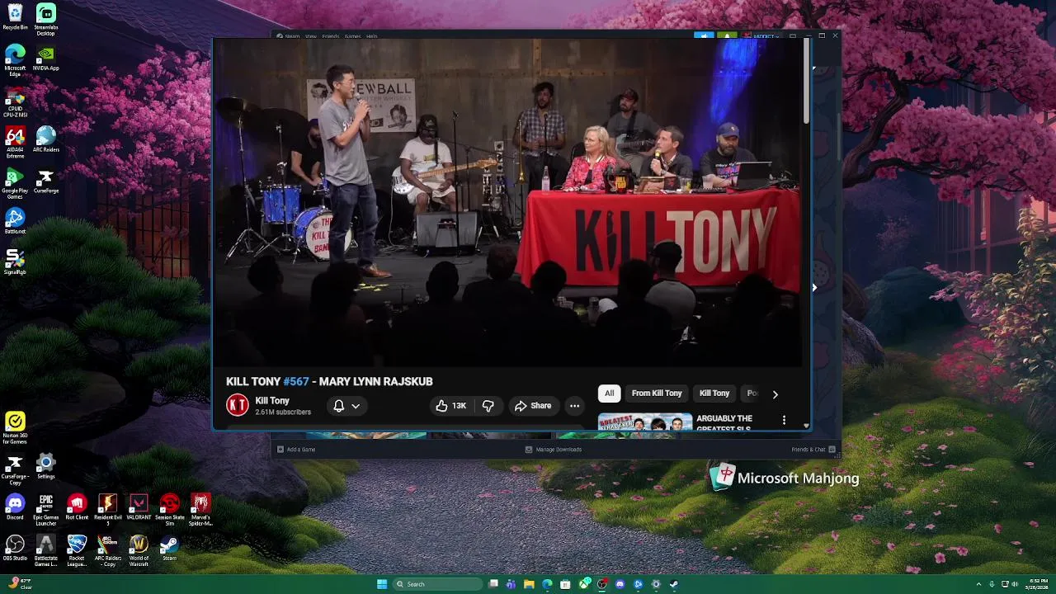Open the View menu in the Steam window
This screenshot has width=1056, height=594.
[x=311, y=36]
